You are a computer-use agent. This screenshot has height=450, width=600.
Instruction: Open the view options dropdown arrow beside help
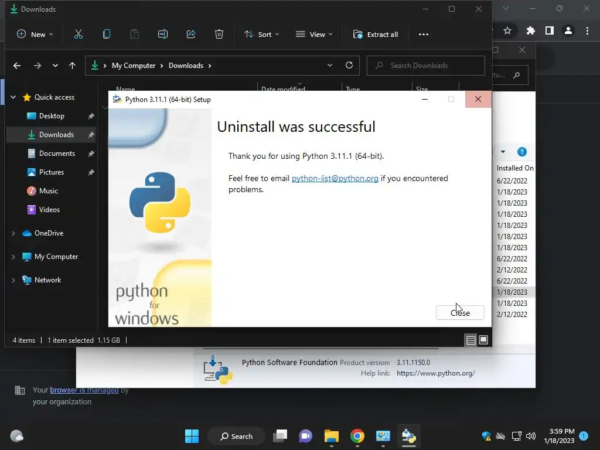(x=503, y=152)
